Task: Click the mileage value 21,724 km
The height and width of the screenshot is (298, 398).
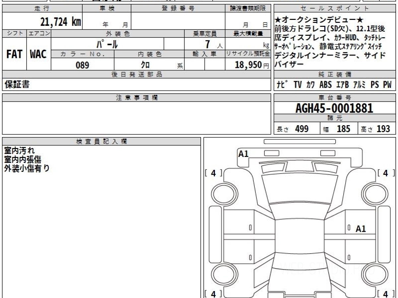Action: pos(61,22)
